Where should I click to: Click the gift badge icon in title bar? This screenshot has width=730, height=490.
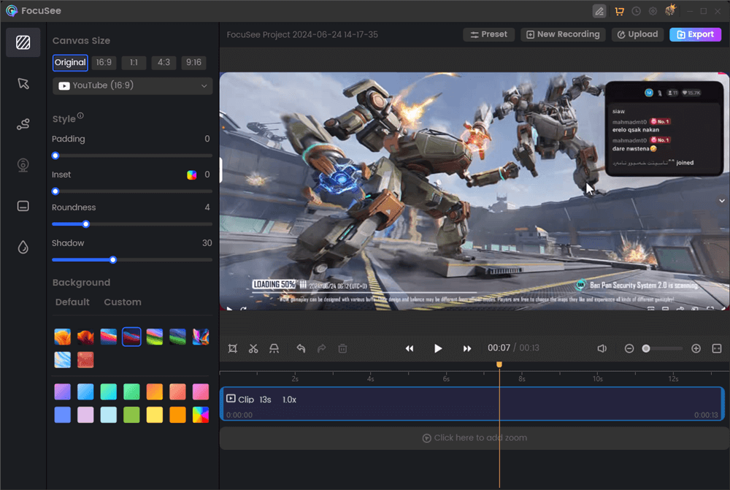pyautogui.click(x=670, y=10)
